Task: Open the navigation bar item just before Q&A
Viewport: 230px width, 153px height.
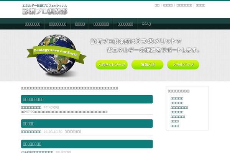Action: (x=125, y=24)
